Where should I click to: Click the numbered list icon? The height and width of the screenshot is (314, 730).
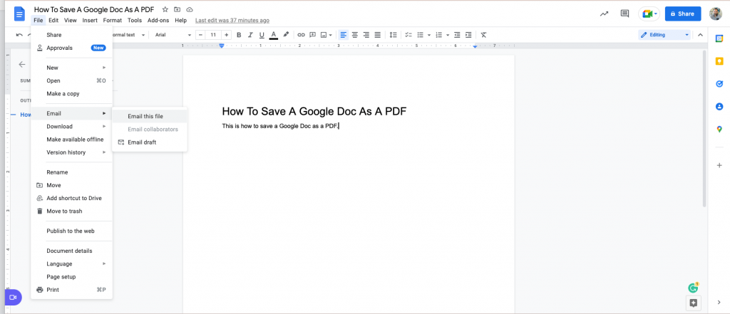439,35
